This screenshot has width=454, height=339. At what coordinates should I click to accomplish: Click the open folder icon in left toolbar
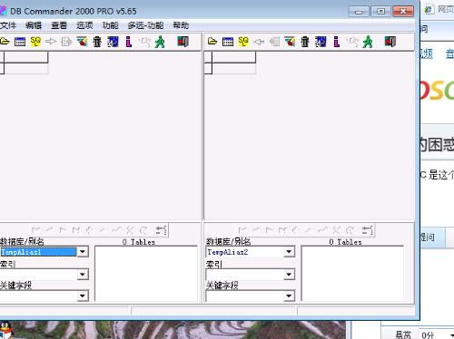5,42
